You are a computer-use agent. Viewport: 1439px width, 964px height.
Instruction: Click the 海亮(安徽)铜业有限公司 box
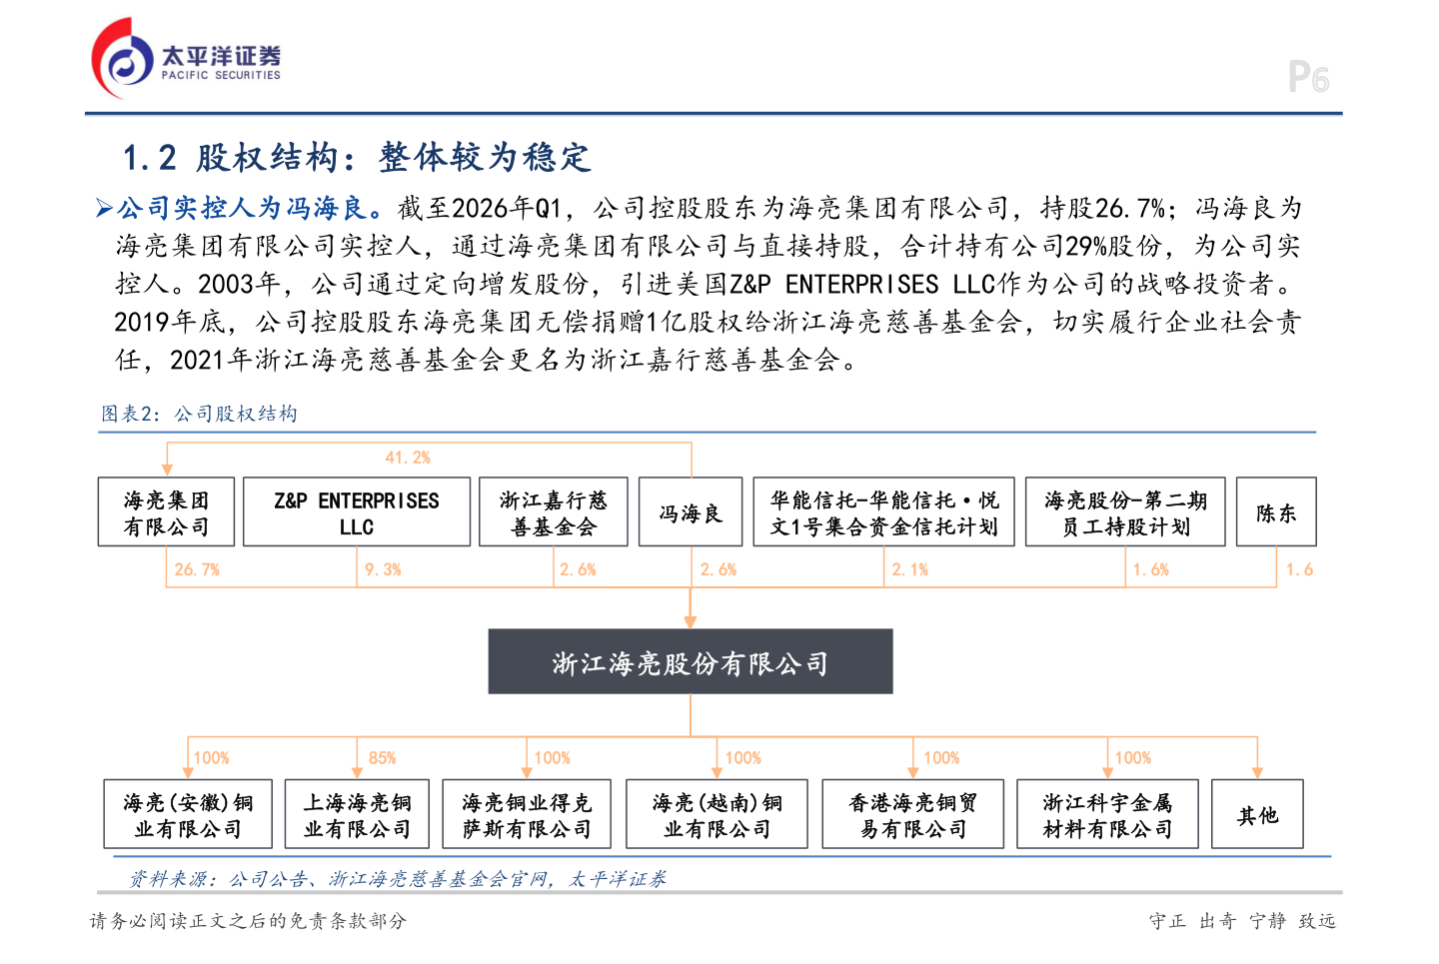(x=188, y=814)
